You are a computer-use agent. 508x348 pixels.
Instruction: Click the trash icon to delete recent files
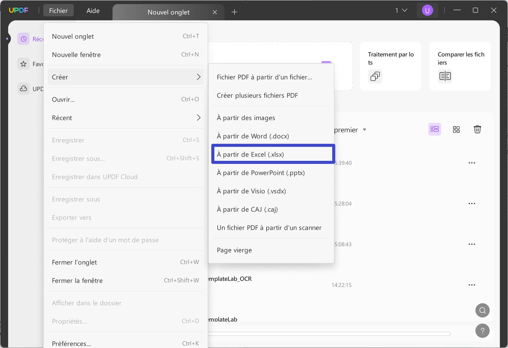pos(477,129)
